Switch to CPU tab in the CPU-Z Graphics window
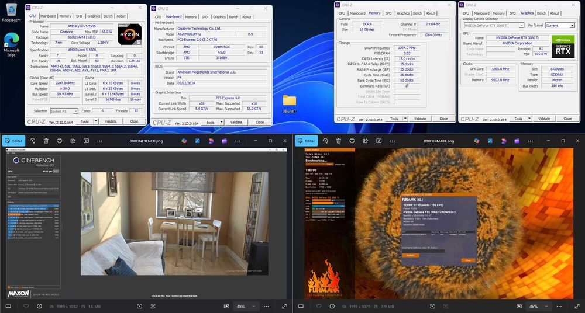 coord(466,13)
